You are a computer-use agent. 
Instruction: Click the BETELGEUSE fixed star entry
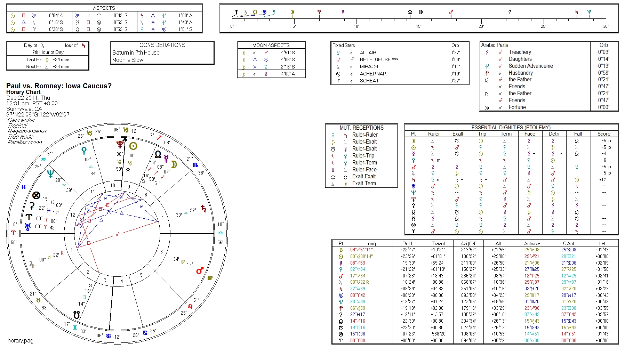pos(375,59)
